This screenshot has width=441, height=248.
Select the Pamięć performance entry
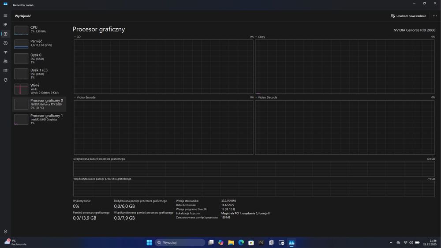pyautogui.click(x=39, y=44)
